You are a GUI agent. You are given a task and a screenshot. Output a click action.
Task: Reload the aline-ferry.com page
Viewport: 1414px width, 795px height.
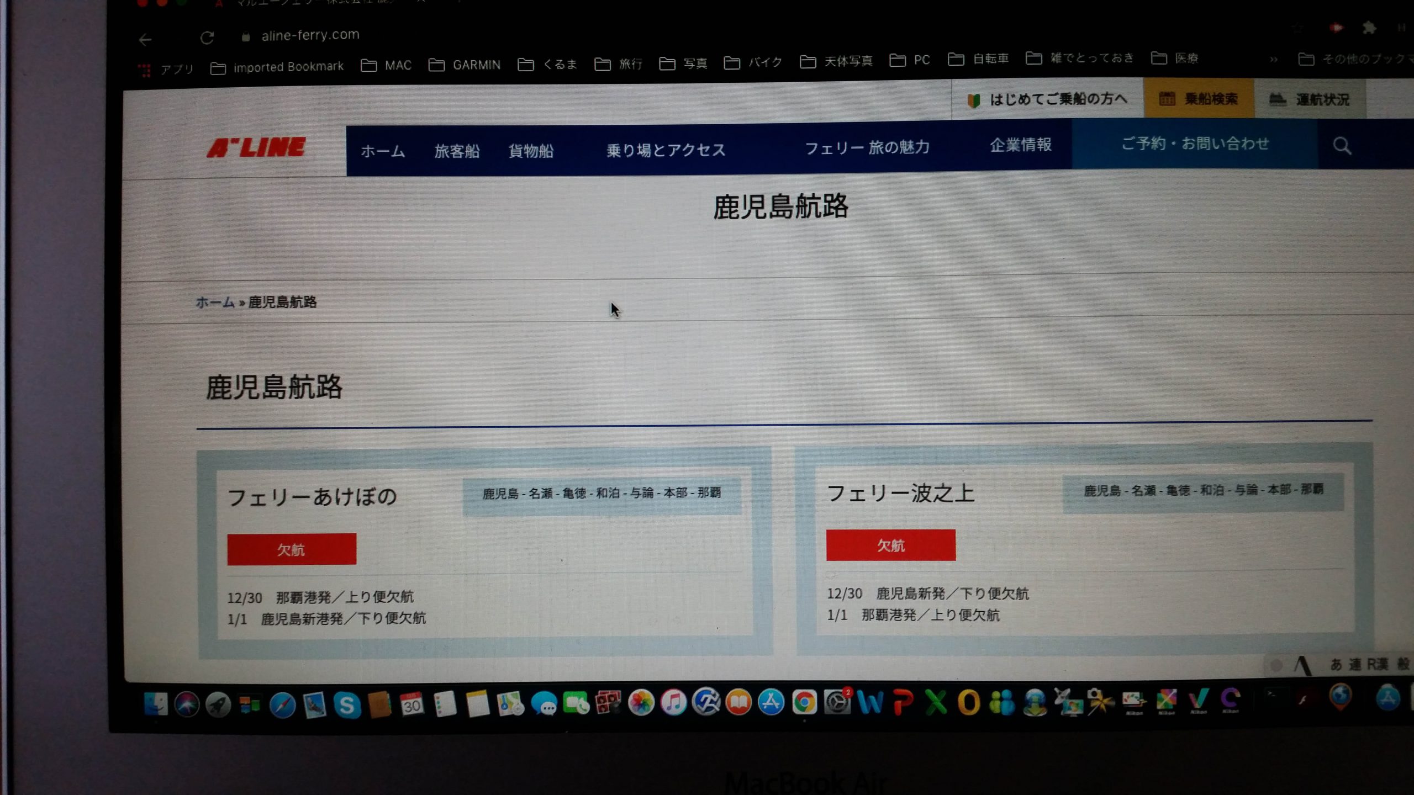pyautogui.click(x=207, y=38)
